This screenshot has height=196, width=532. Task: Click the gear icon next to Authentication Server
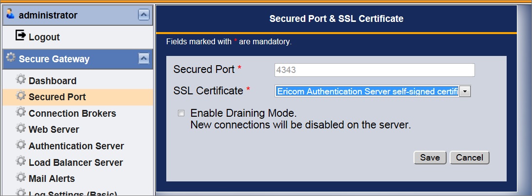point(20,145)
